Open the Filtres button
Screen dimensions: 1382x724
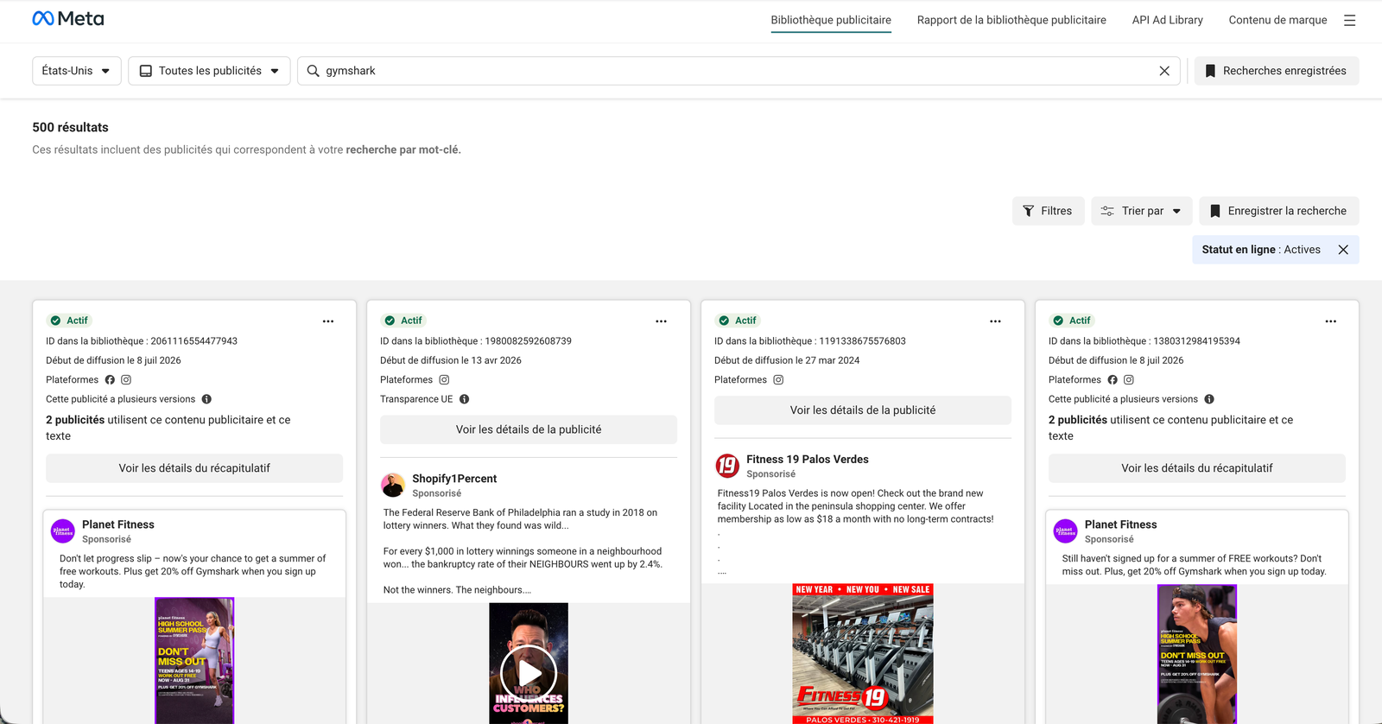tap(1048, 211)
